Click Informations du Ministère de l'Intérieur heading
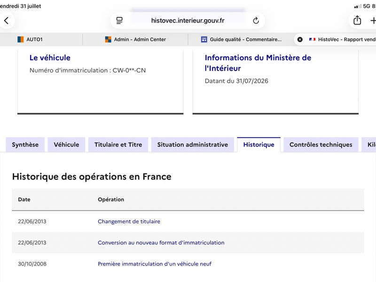Screen dimensions: 376x282 tap(258, 63)
